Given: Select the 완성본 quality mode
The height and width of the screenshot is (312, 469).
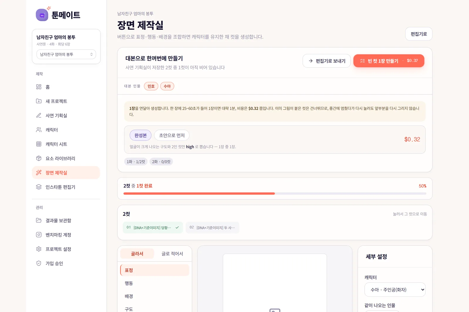Looking at the screenshot, I should [140, 135].
